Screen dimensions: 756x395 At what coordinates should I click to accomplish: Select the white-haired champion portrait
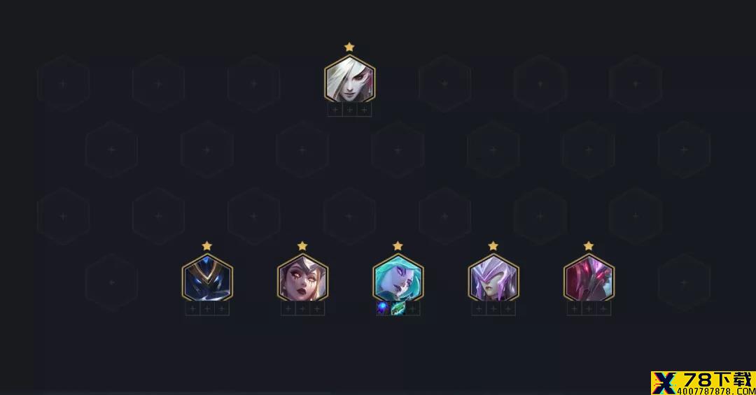(x=349, y=78)
